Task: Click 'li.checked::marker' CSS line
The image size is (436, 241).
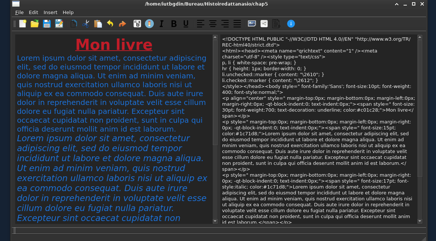Action: (270, 80)
